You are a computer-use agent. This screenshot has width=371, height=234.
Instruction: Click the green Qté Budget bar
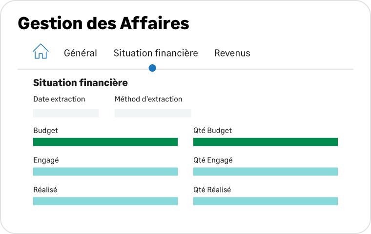[x=266, y=142]
